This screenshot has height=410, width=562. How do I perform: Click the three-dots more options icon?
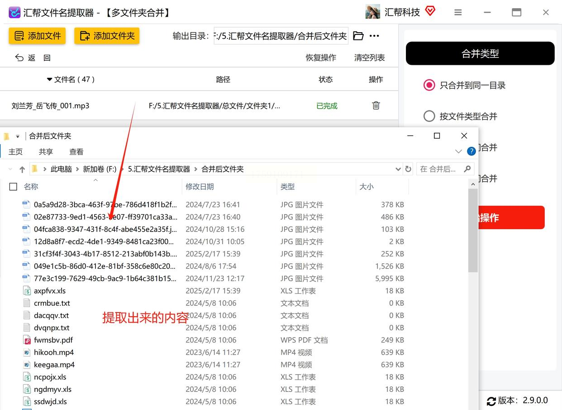click(374, 36)
